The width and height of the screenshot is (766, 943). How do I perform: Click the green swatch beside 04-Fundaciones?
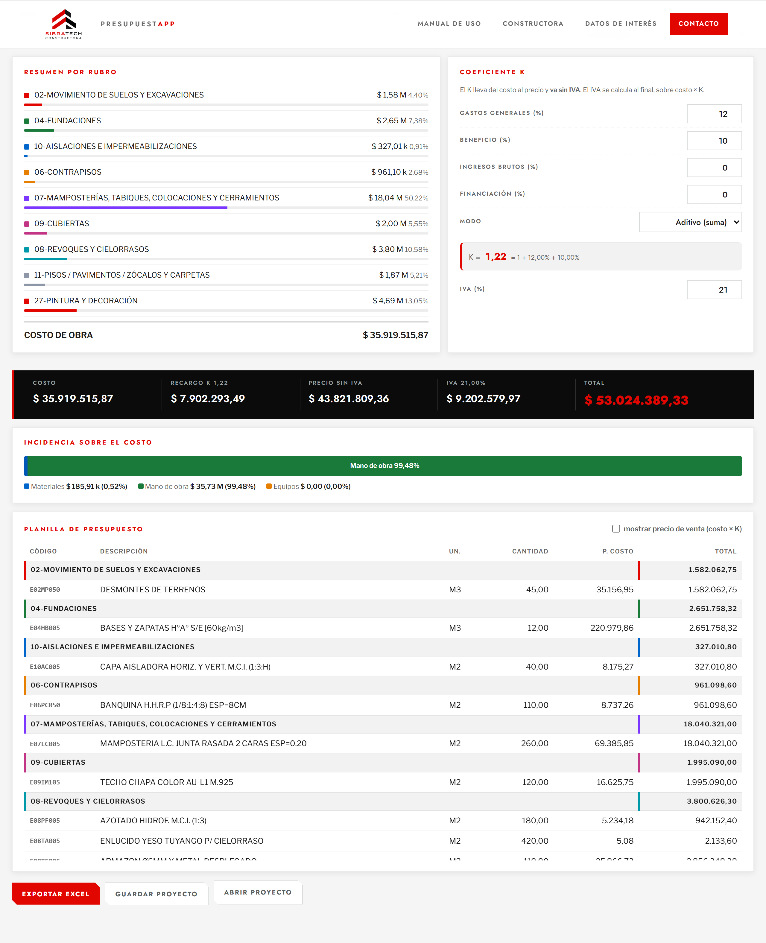(26, 121)
